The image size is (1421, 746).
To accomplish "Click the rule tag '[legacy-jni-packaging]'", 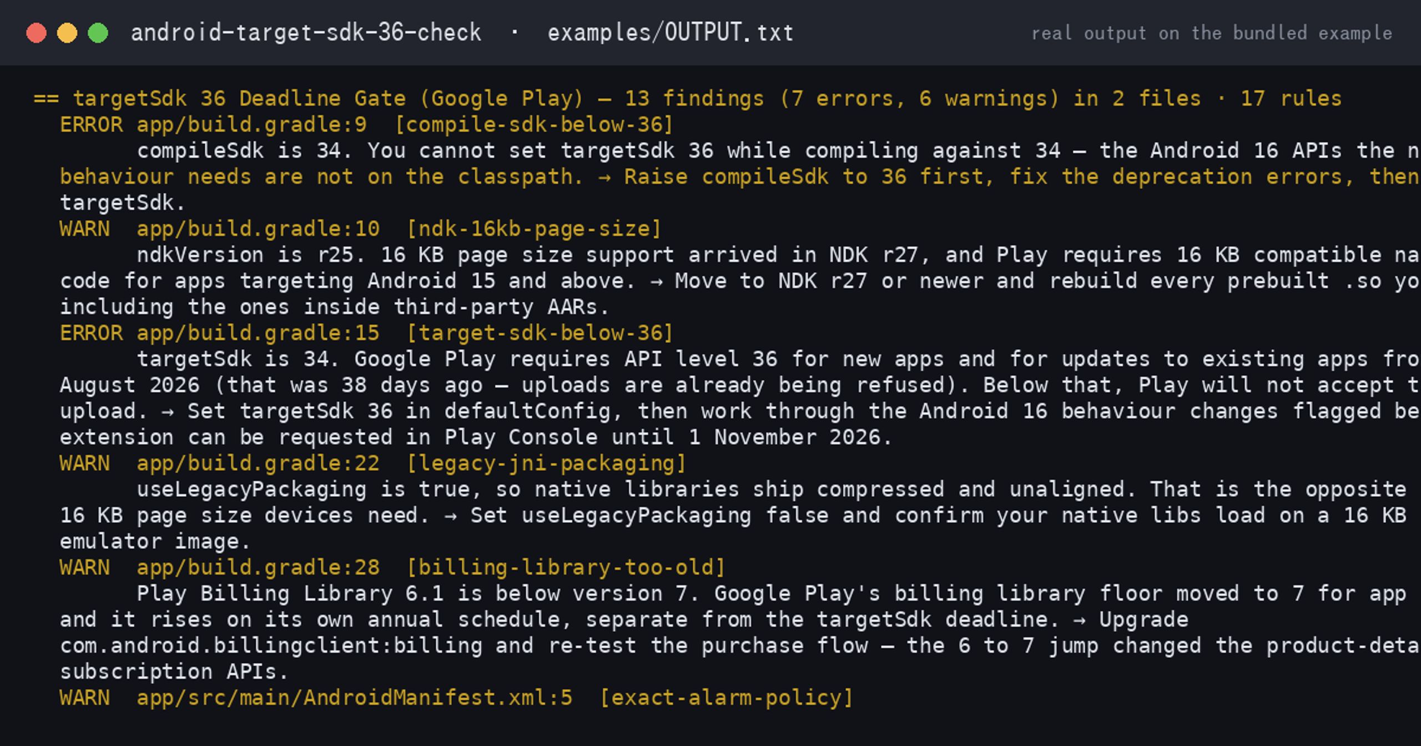I will 547,463.
